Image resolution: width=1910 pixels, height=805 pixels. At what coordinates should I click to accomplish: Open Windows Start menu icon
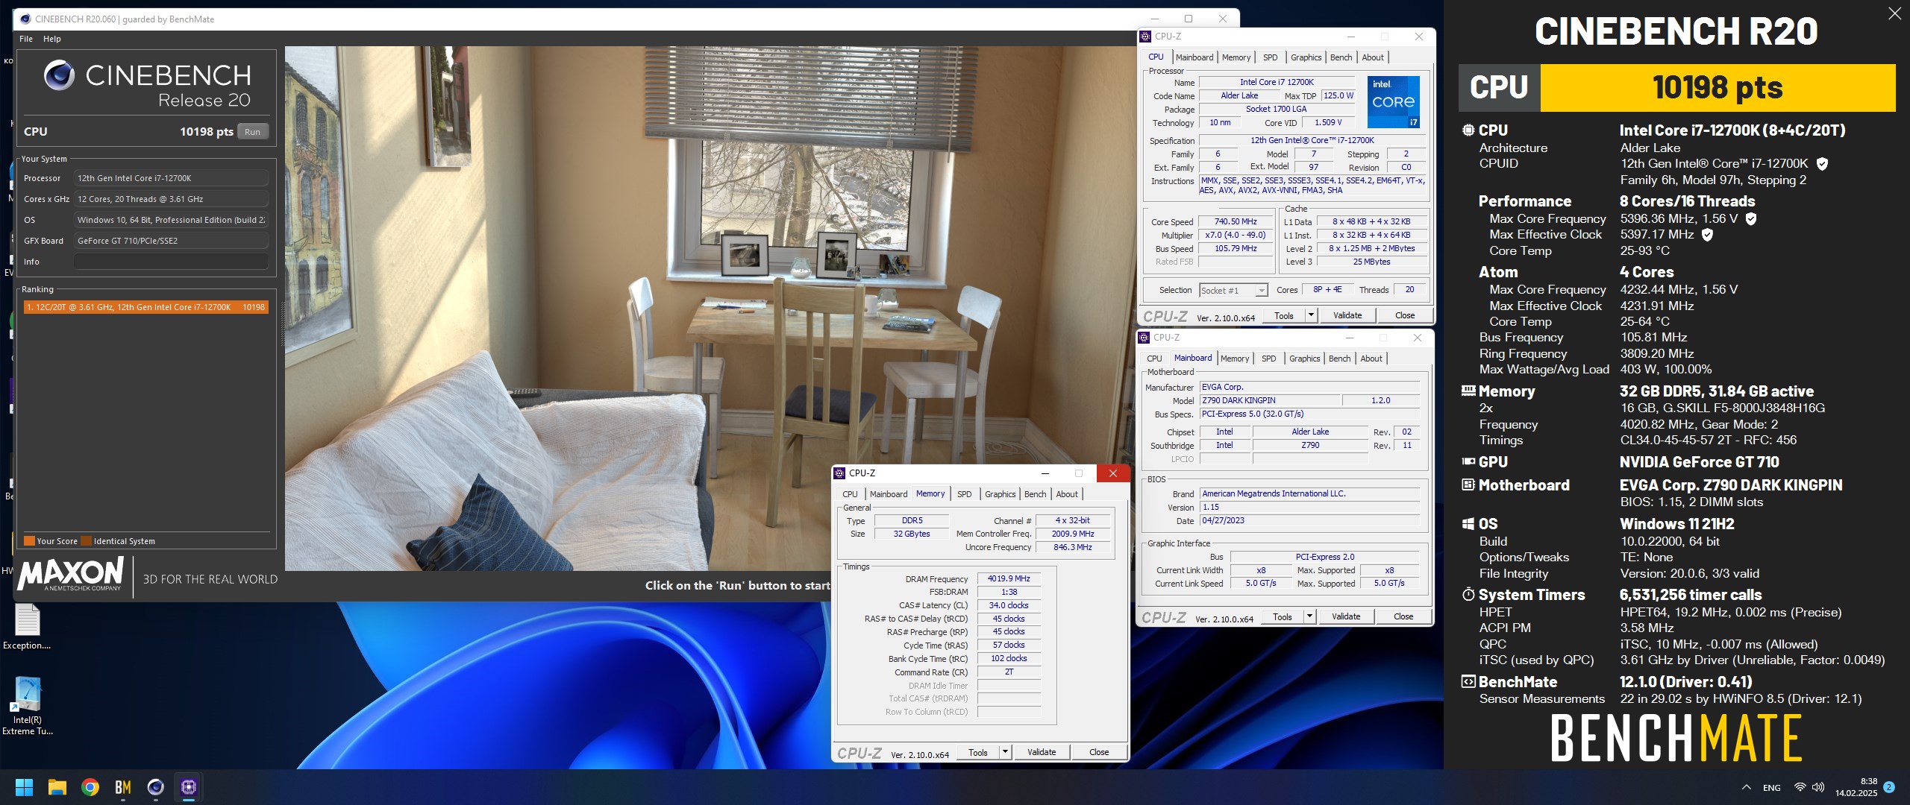tap(24, 787)
